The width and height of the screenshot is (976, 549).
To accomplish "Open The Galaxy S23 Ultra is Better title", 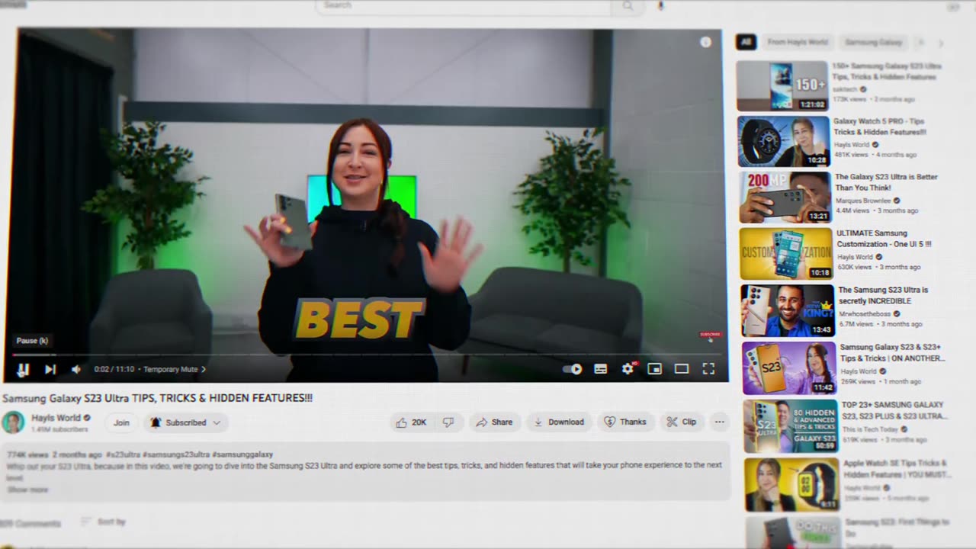I will [886, 182].
